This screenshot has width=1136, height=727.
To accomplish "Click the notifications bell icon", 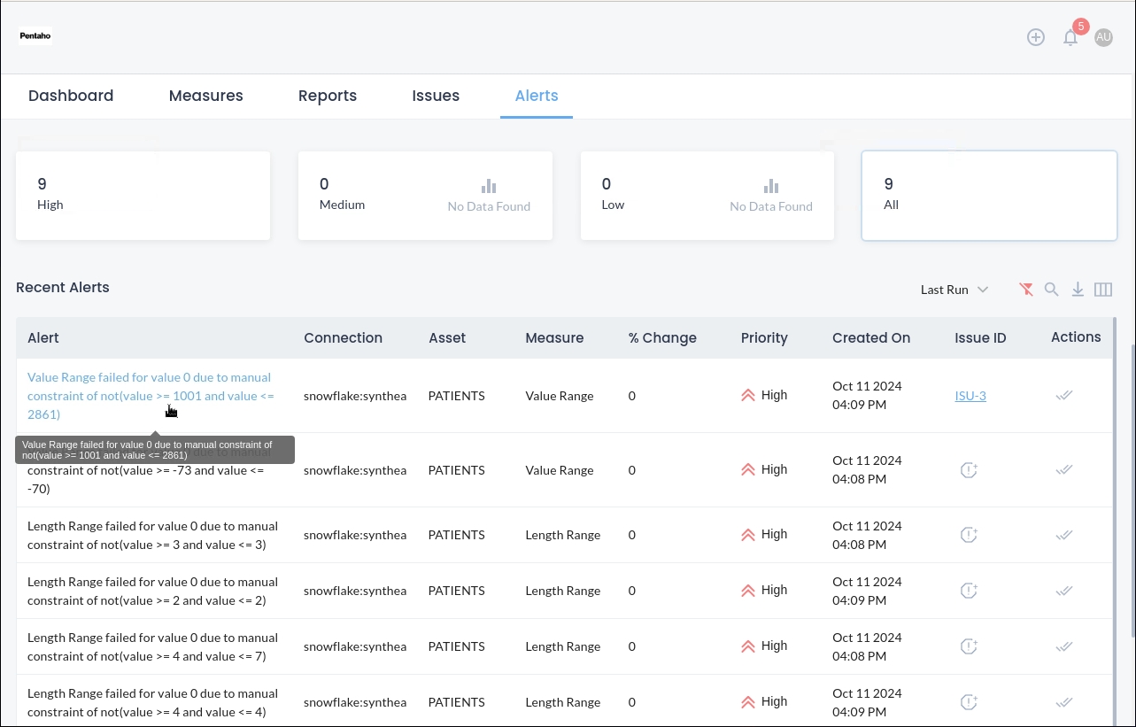I will click(x=1070, y=38).
